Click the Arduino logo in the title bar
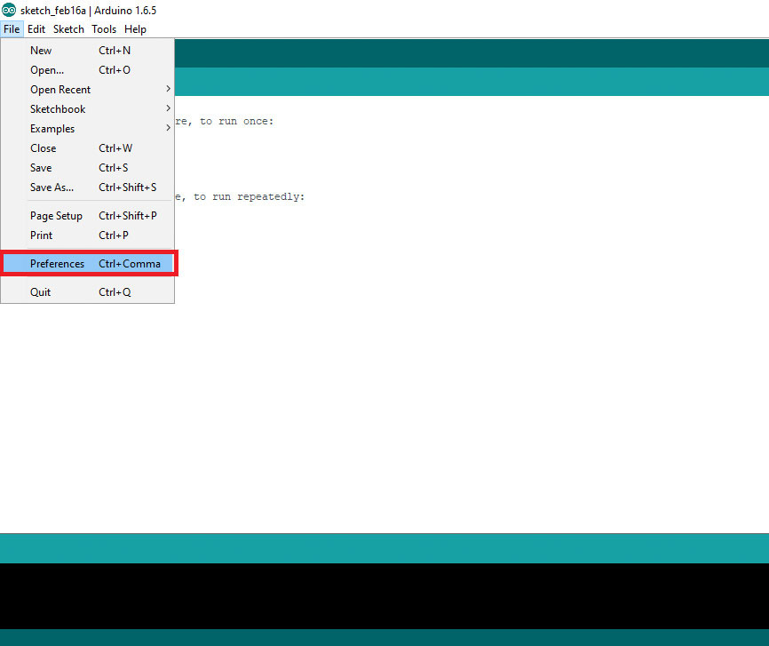 click(9, 10)
